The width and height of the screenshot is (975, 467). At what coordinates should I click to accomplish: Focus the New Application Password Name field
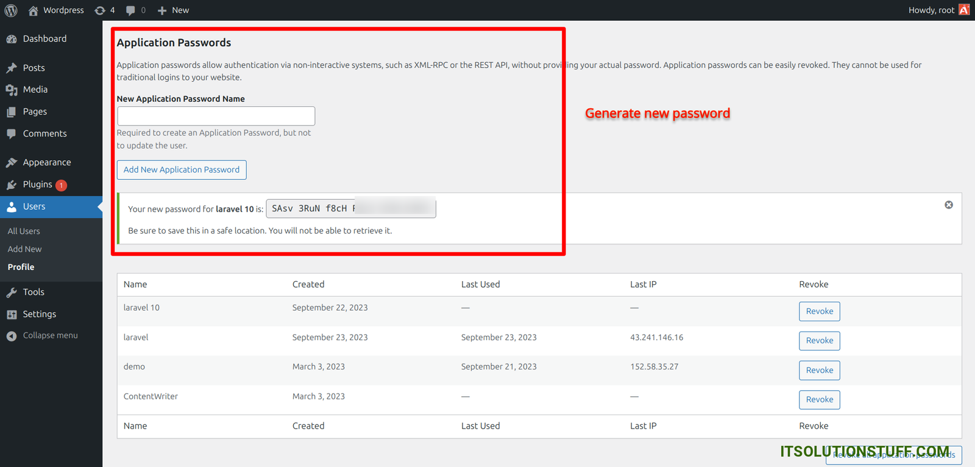(x=216, y=116)
